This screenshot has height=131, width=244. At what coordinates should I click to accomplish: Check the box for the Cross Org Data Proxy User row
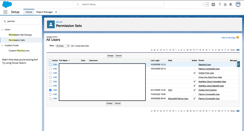pos(50,77)
